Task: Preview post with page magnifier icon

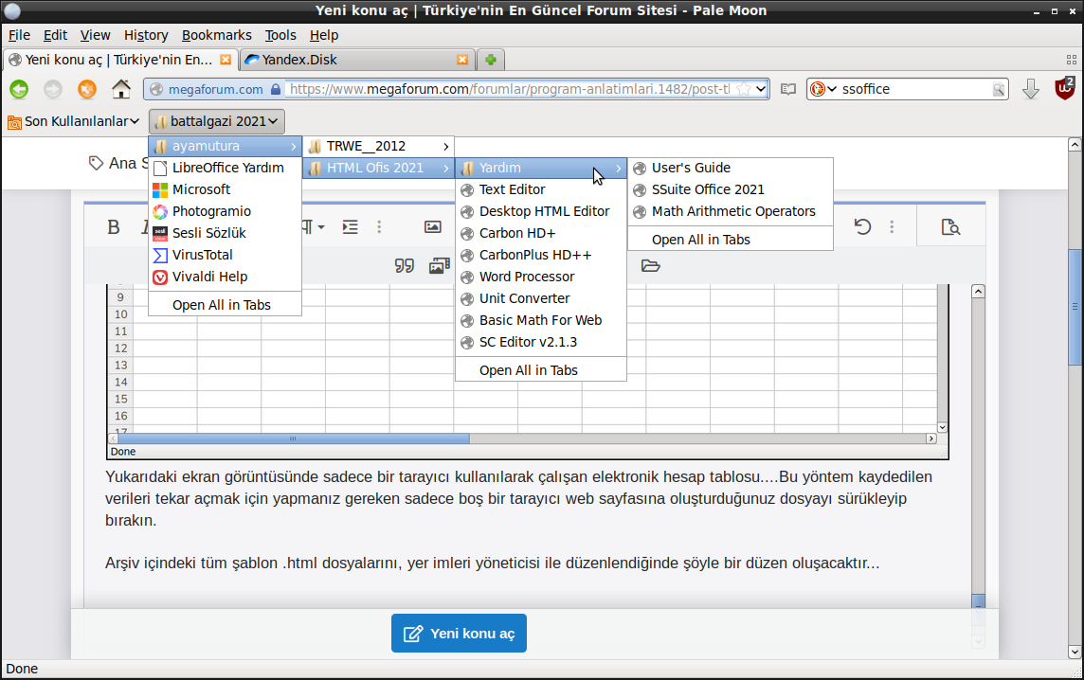Action: coord(950,226)
